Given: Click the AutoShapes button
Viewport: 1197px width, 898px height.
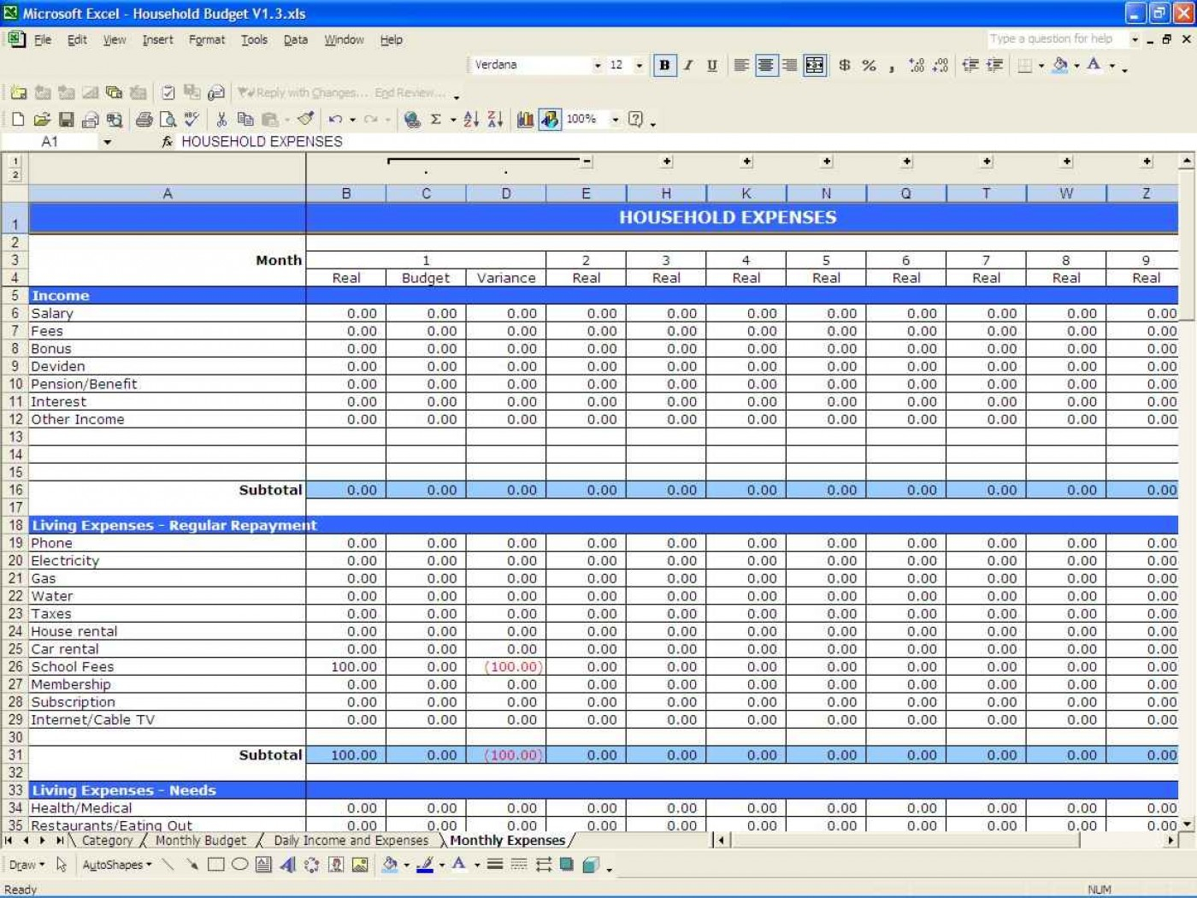Looking at the screenshot, I should coord(116,865).
